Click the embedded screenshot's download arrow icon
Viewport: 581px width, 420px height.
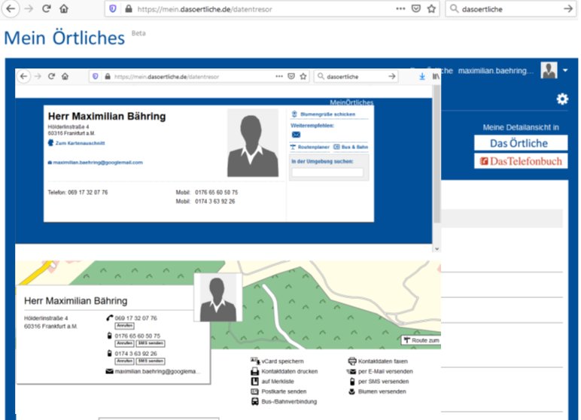(x=422, y=76)
